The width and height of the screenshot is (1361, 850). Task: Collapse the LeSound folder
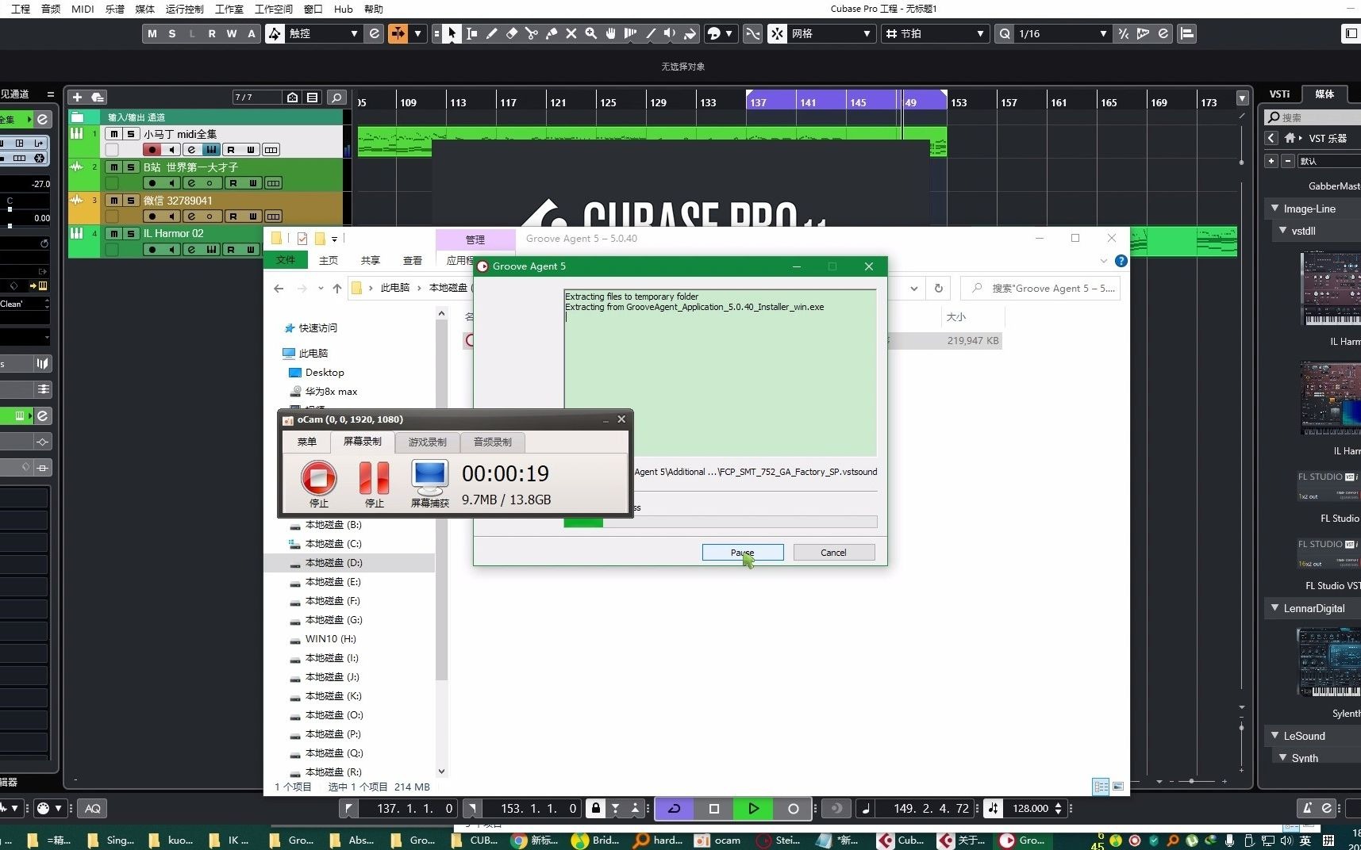click(x=1274, y=736)
